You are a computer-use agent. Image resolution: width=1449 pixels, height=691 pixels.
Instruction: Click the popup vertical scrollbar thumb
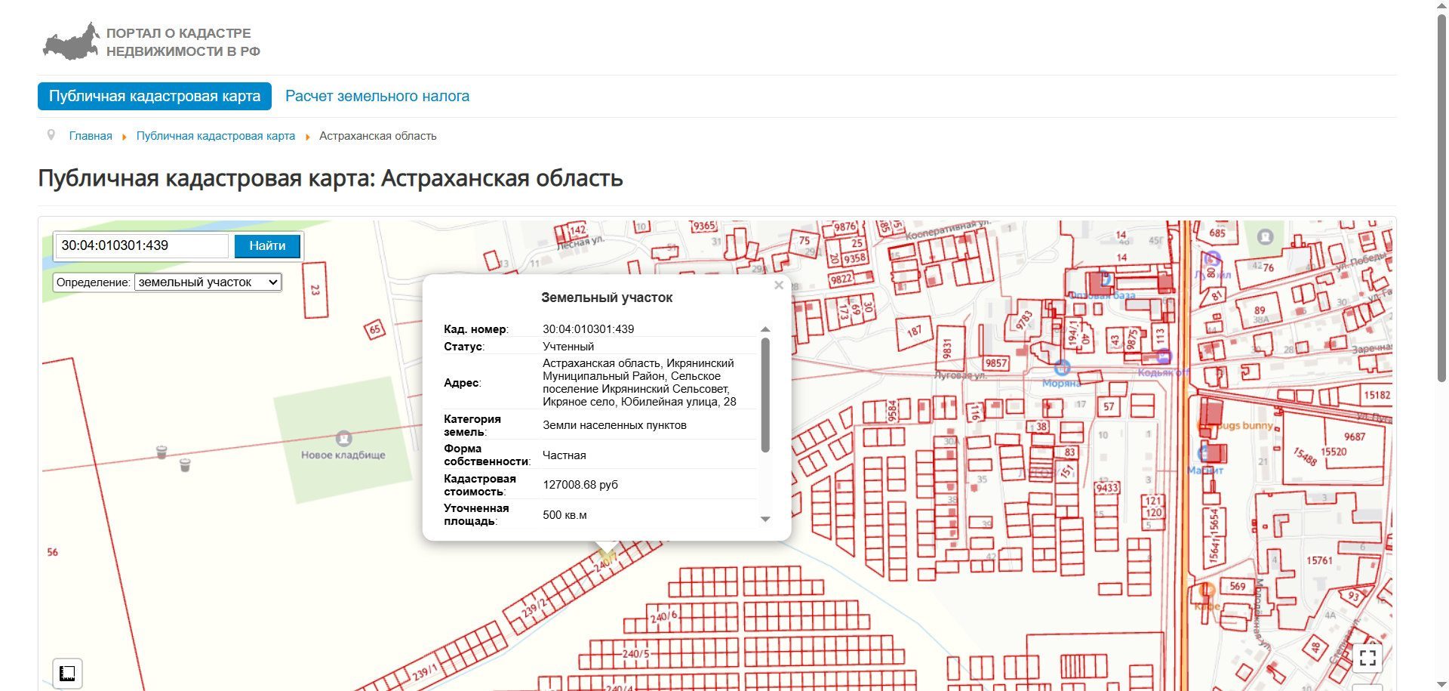pos(765,395)
